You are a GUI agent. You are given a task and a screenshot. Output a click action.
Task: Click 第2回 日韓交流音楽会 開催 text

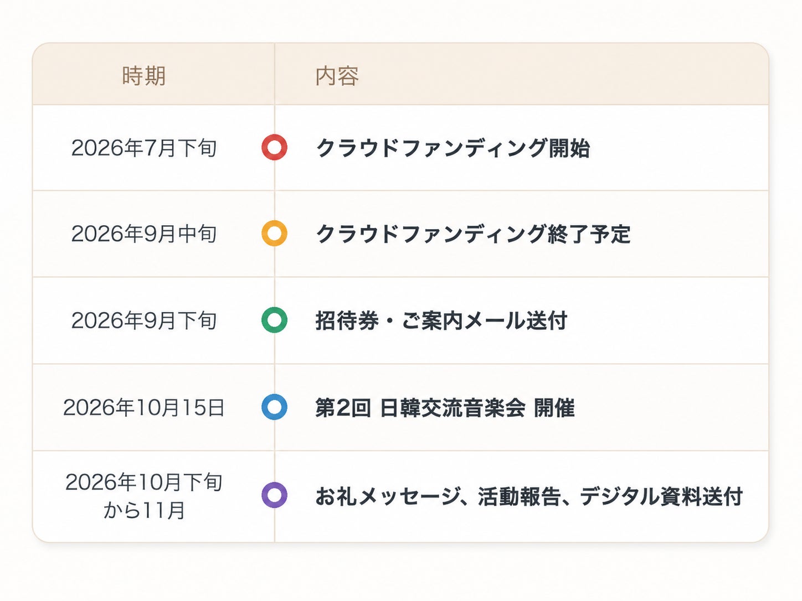[x=445, y=408]
